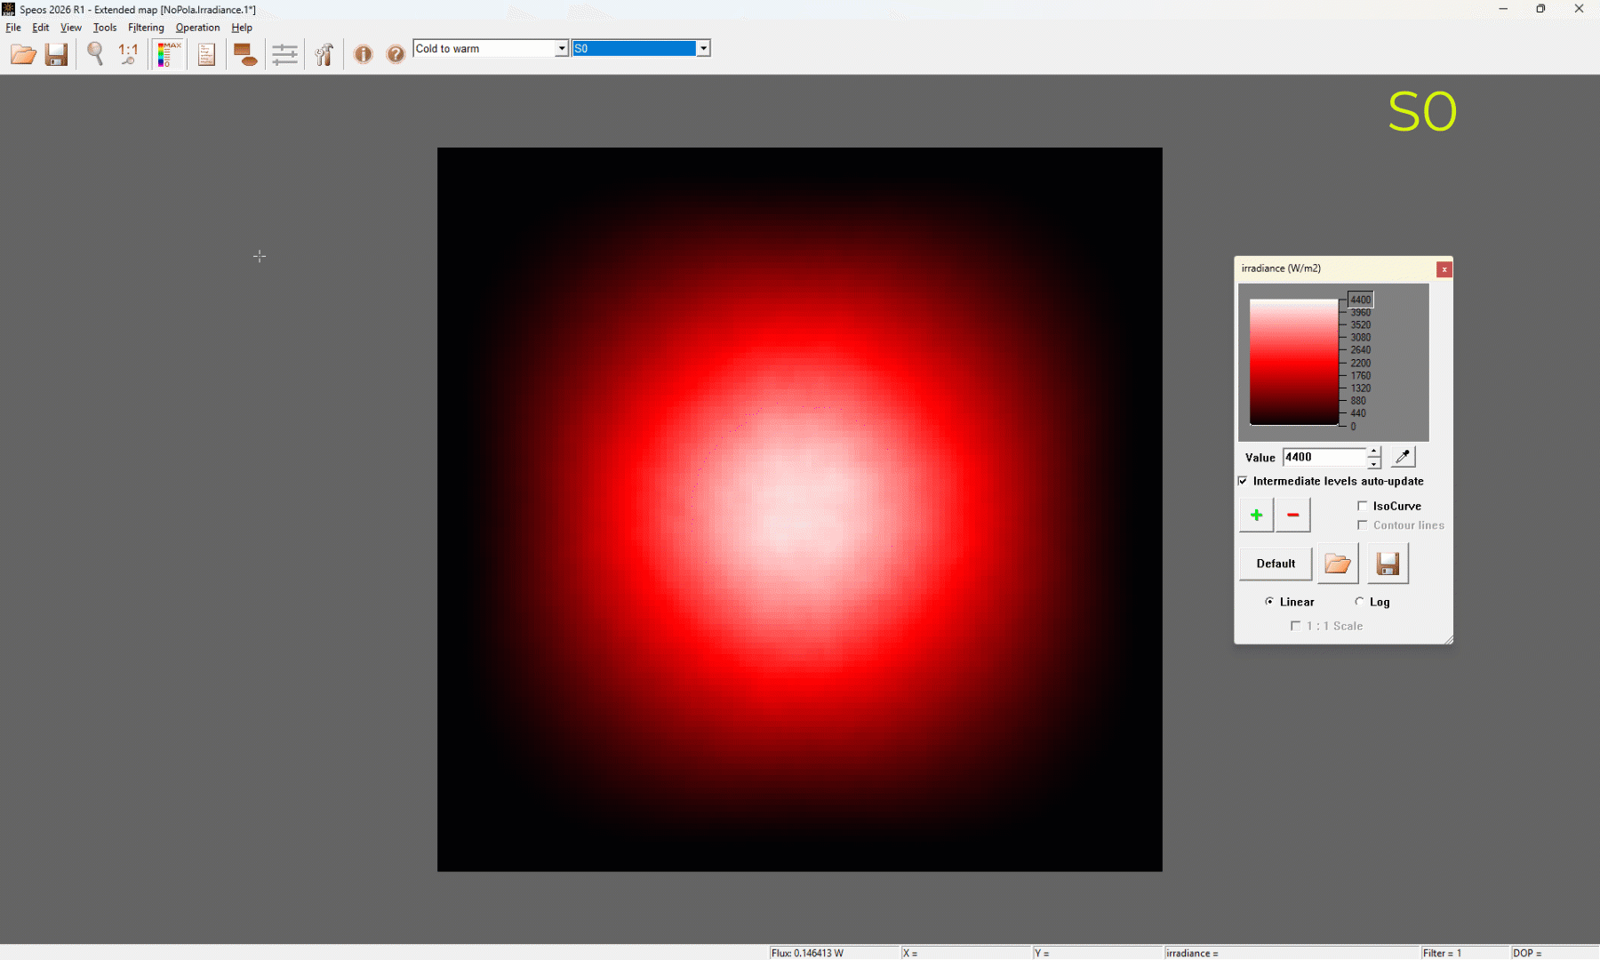The image size is (1600, 960).
Task: Select the 4400 level marker on the scale
Action: pyautogui.click(x=1361, y=300)
